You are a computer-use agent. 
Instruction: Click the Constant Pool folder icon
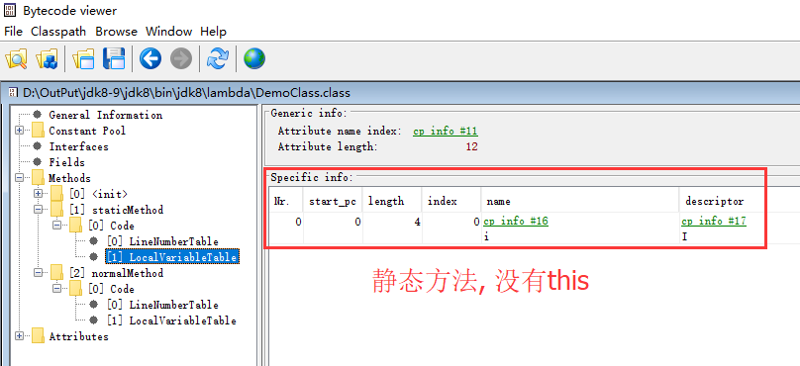pos(38,131)
